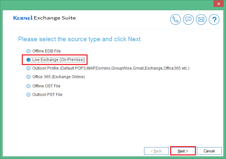Select the Offline EDB File radio button

point(28,51)
